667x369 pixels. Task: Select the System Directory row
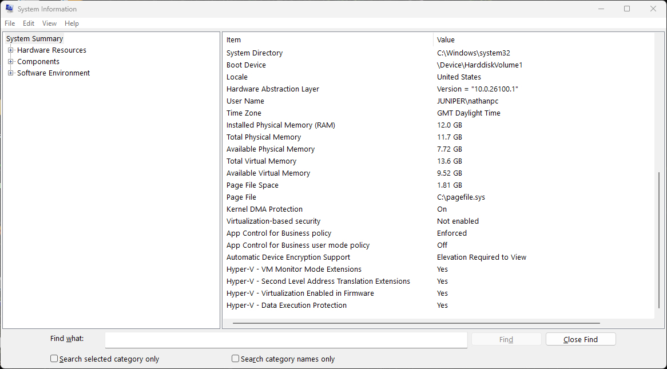[x=438, y=53]
